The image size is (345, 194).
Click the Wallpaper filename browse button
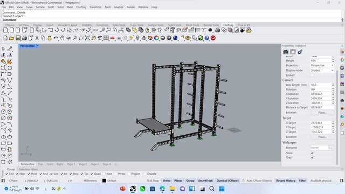click(331, 148)
